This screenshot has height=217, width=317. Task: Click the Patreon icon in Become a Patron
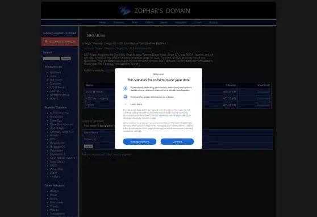click(x=46, y=41)
